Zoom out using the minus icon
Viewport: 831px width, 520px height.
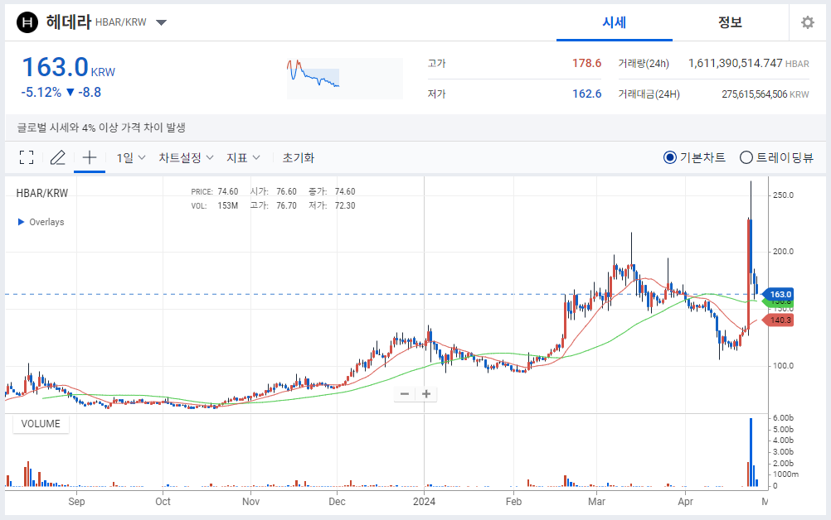(404, 393)
